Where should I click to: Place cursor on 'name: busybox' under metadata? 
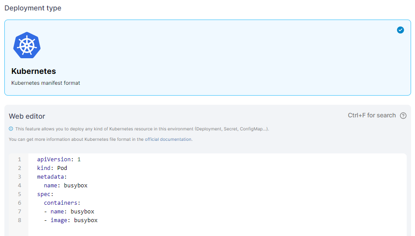(x=66, y=185)
